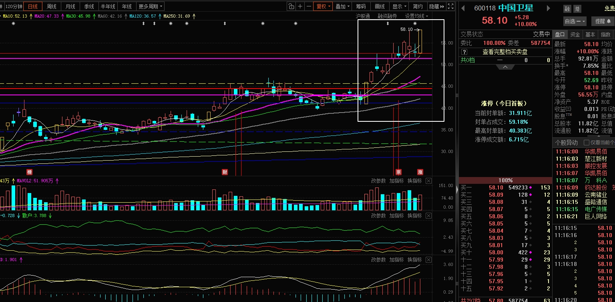Switch to 年线 yearly chart
This screenshot has height=302, width=615.
tap(127, 6)
